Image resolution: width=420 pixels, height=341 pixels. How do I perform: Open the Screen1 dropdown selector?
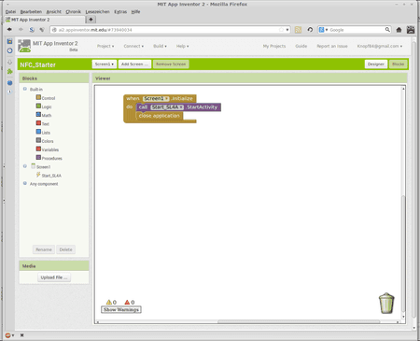click(x=105, y=64)
